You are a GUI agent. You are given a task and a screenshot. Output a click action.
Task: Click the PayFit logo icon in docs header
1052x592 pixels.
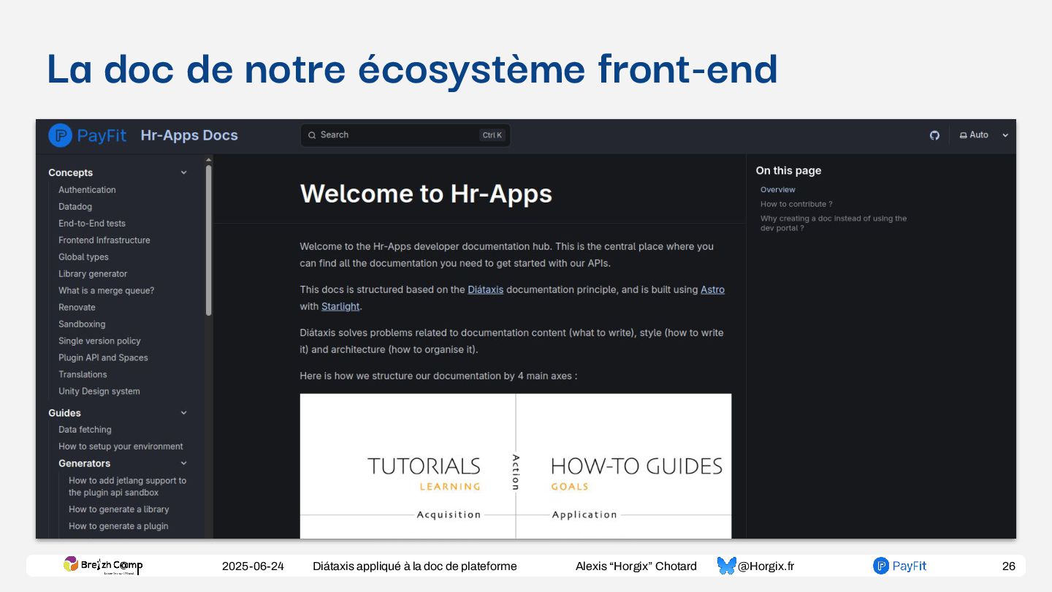(60, 135)
